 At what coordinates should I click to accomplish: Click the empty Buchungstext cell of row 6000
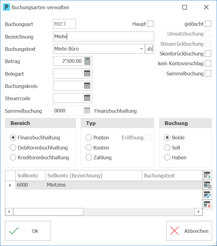(x=173, y=185)
